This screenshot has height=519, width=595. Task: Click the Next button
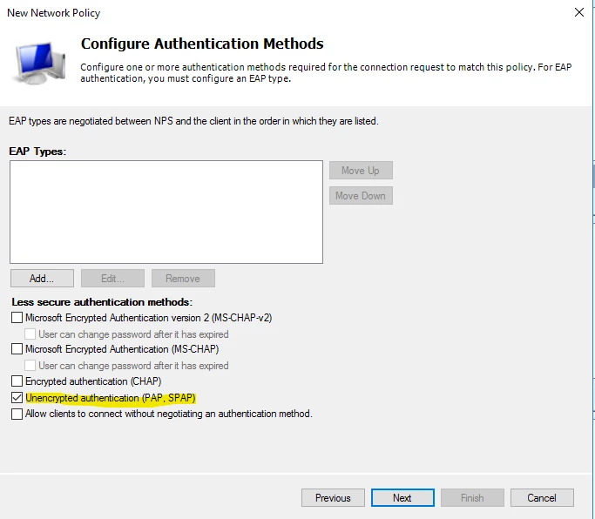pyautogui.click(x=402, y=498)
